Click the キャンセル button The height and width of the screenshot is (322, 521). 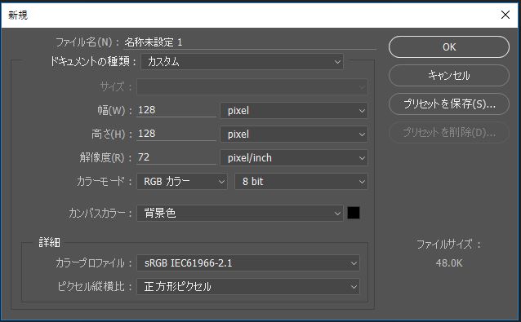pos(448,75)
